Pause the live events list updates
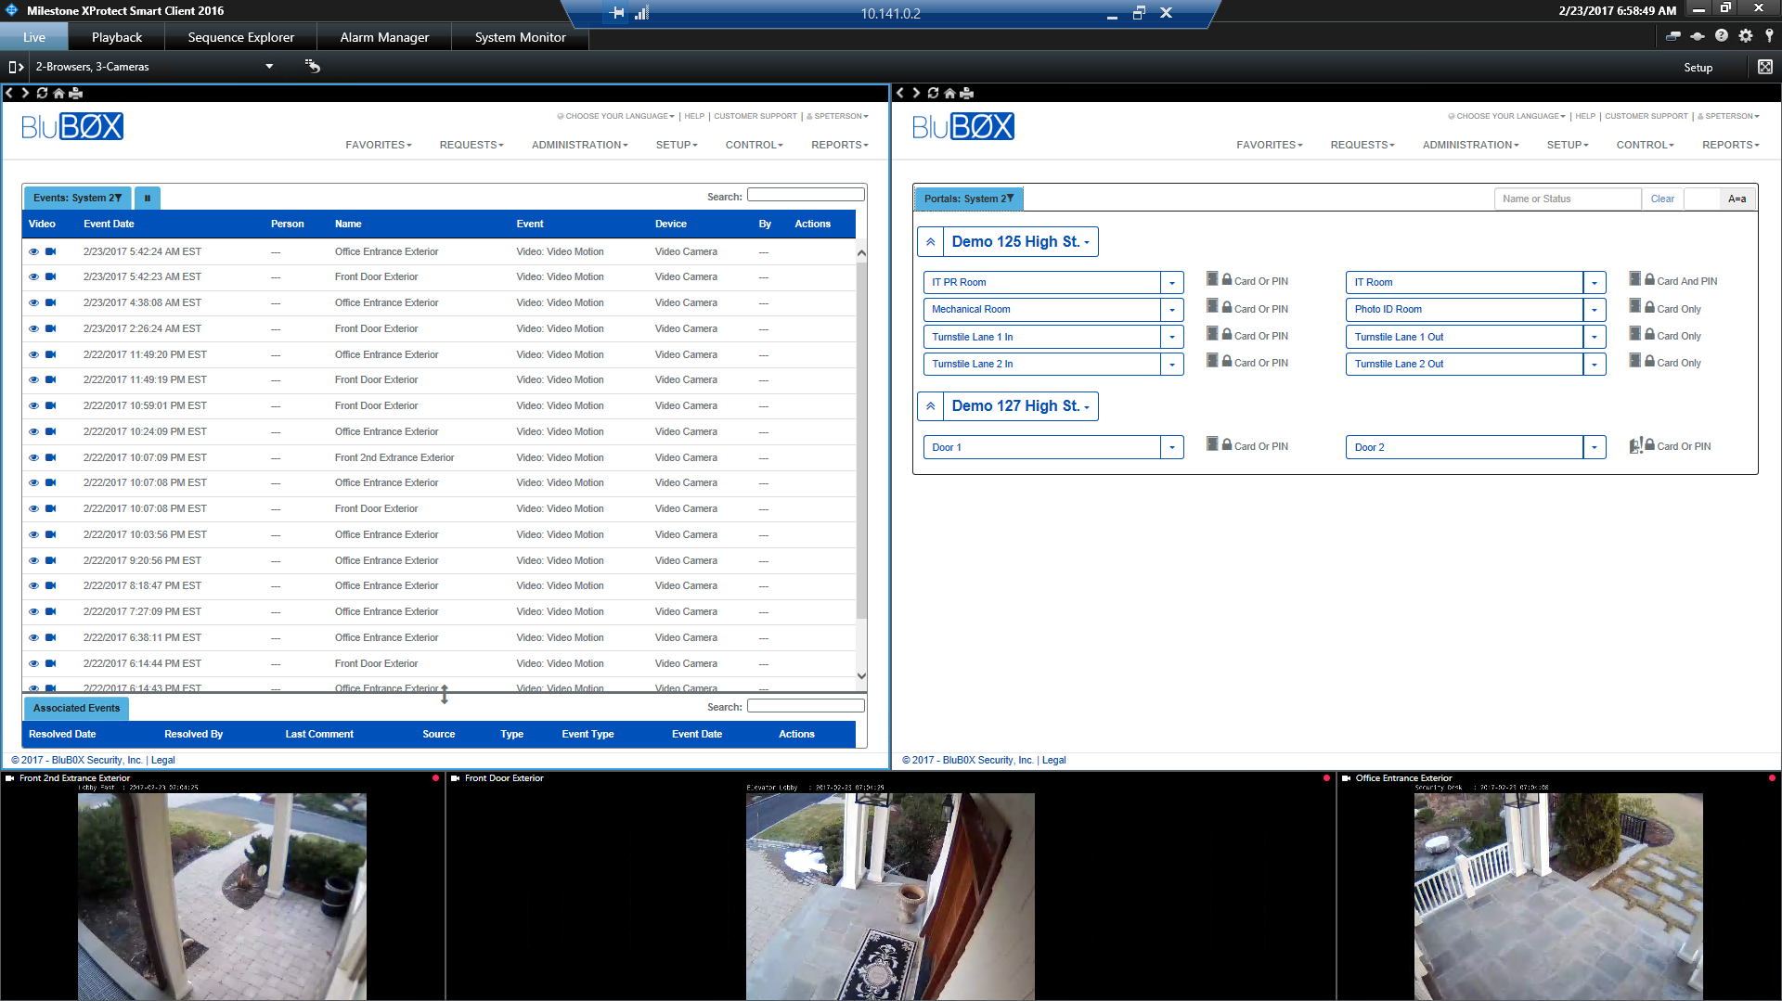 (148, 198)
